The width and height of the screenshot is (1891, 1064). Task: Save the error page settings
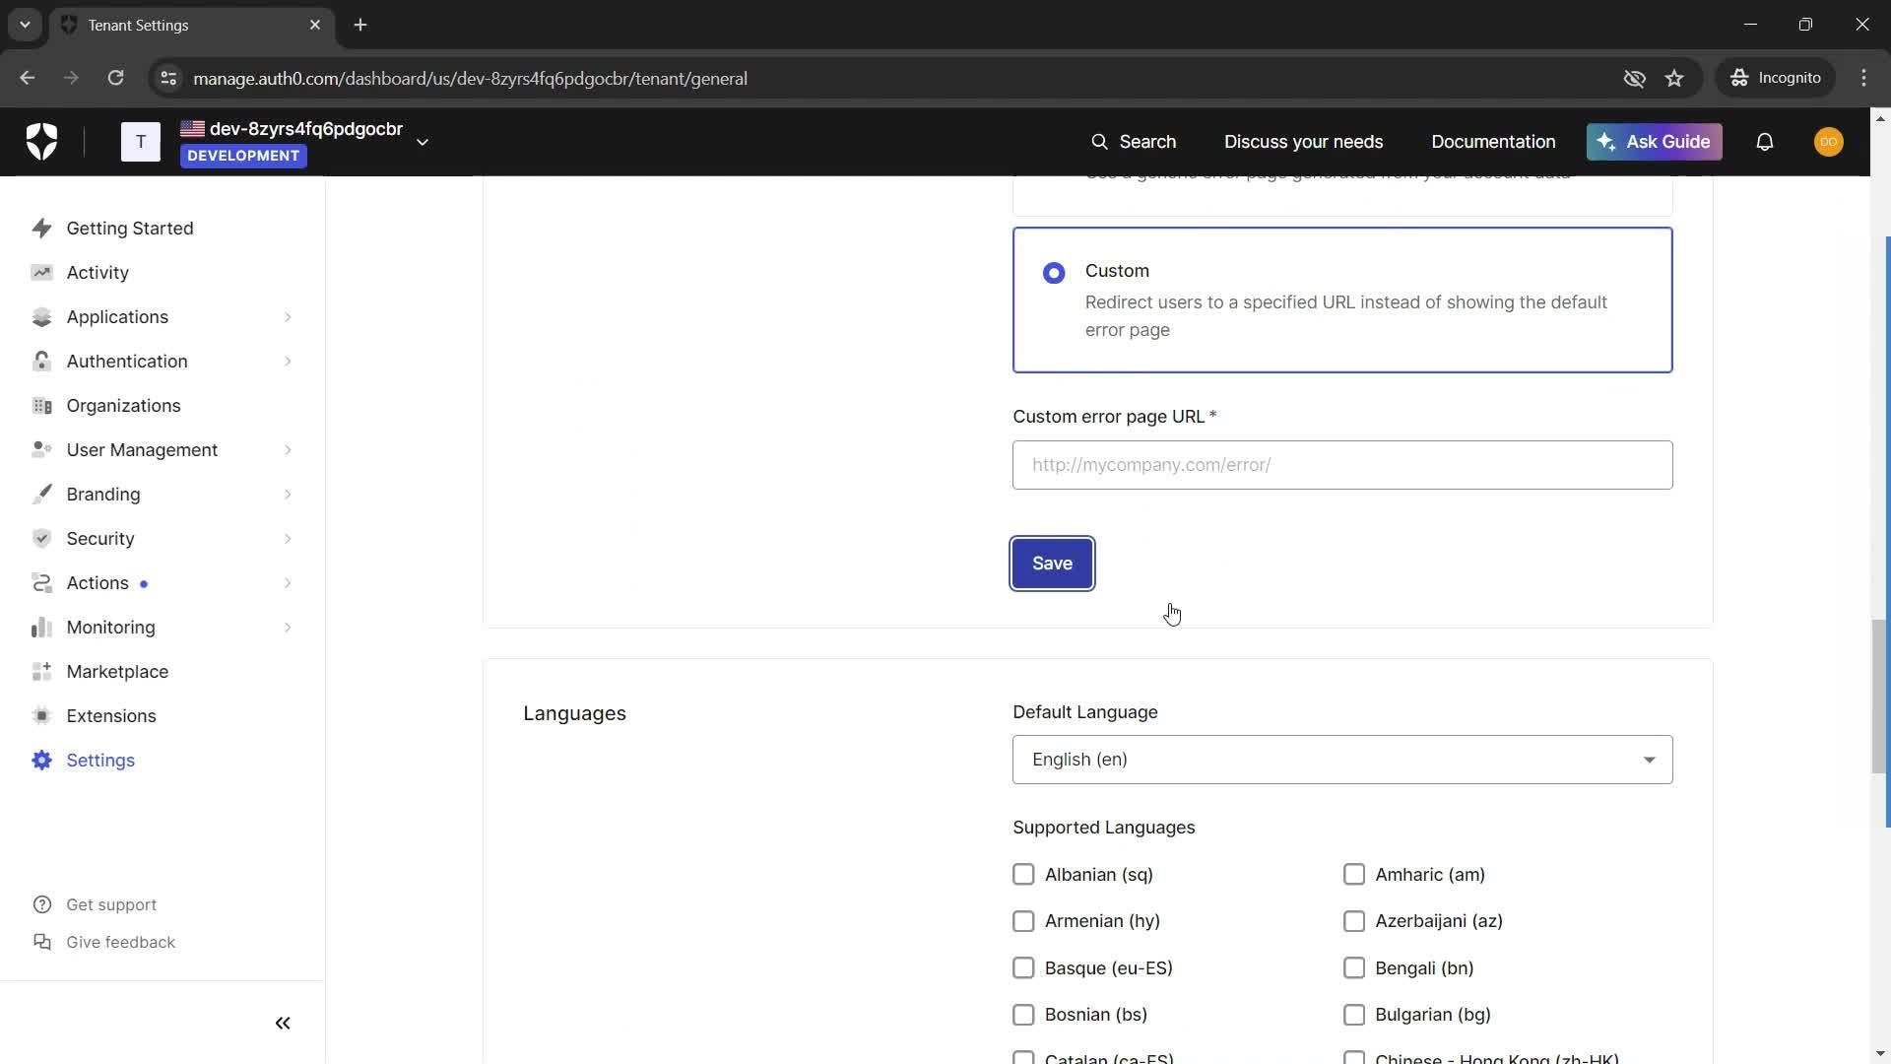point(1052,564)
